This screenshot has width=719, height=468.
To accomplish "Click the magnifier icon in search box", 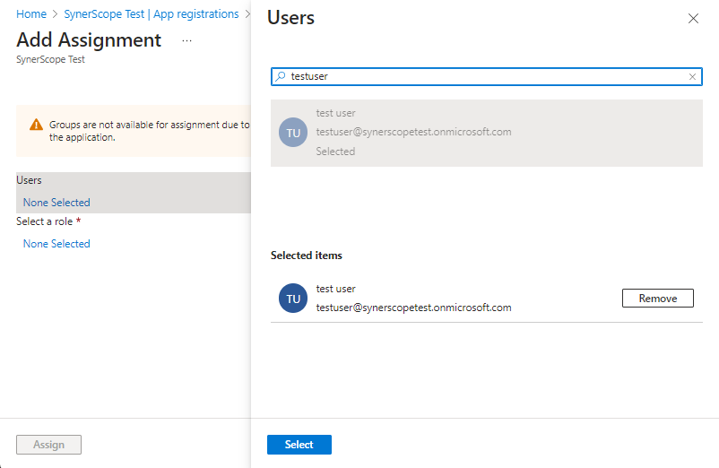I will [281, 77].
